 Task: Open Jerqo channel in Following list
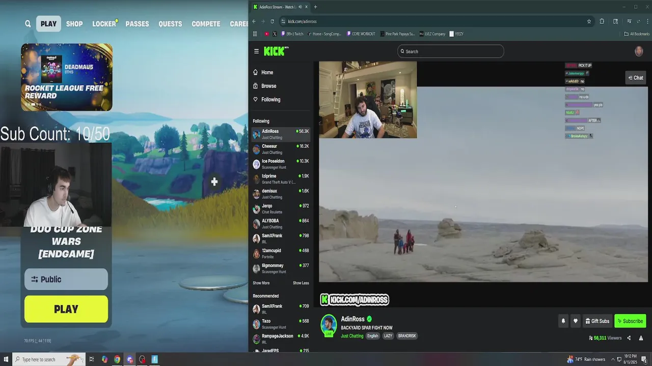[x=281, y=209]
